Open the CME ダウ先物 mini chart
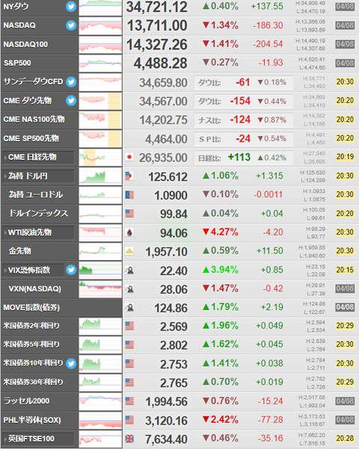 100,101
